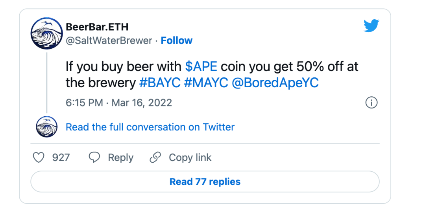Screen dimensions: 425x213
Task: Click the Read 77 replies button
Action: 205,182
